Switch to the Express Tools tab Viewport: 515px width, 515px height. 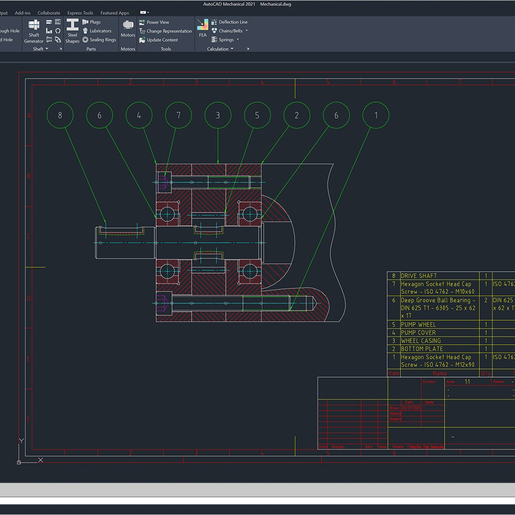(80, 13)
